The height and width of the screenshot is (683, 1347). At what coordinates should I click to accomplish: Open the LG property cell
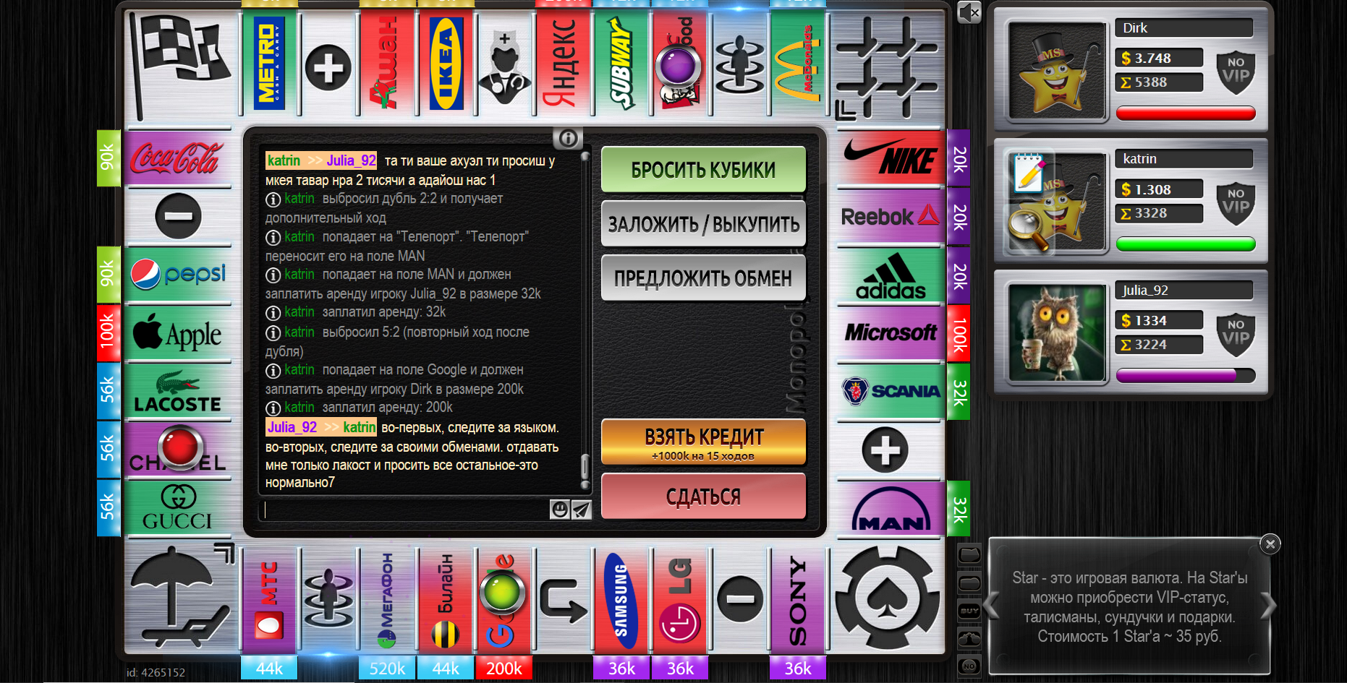click(x=681, y=601)
